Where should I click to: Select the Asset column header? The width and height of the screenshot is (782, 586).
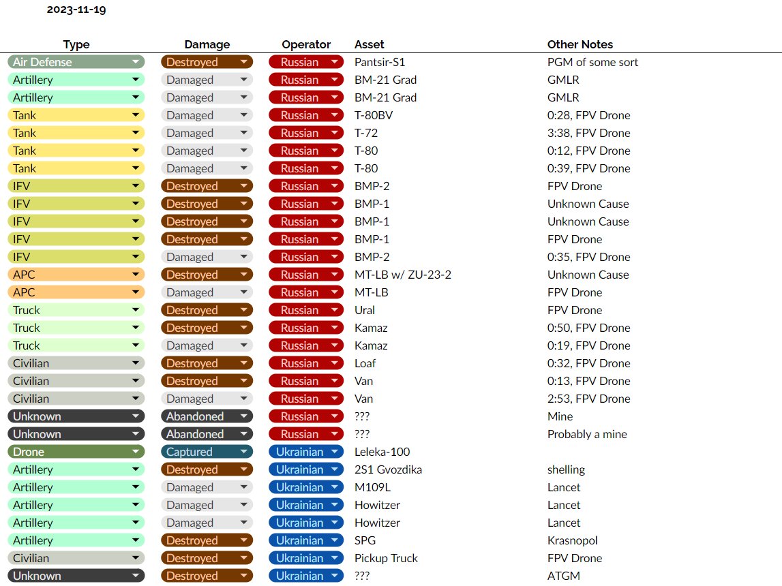click(369, 44)
